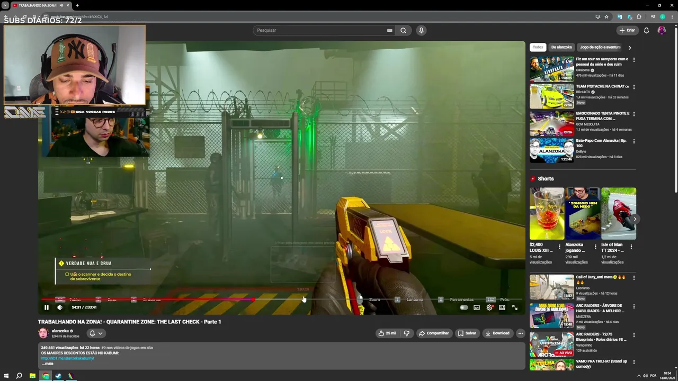Open options for Isle of Man TT short
Screen dimensions: 678x381
click(x=631, y=247)
